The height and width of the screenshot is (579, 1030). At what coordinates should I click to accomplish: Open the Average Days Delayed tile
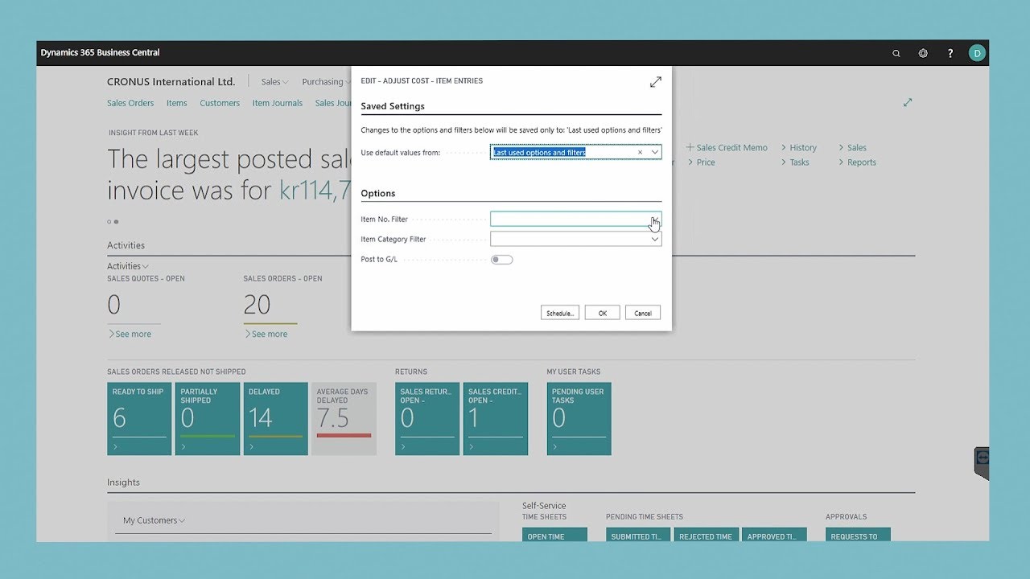[344, 419]
